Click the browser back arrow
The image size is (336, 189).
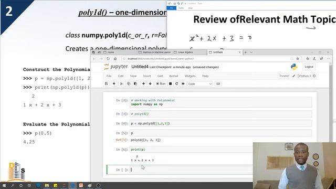94,59
